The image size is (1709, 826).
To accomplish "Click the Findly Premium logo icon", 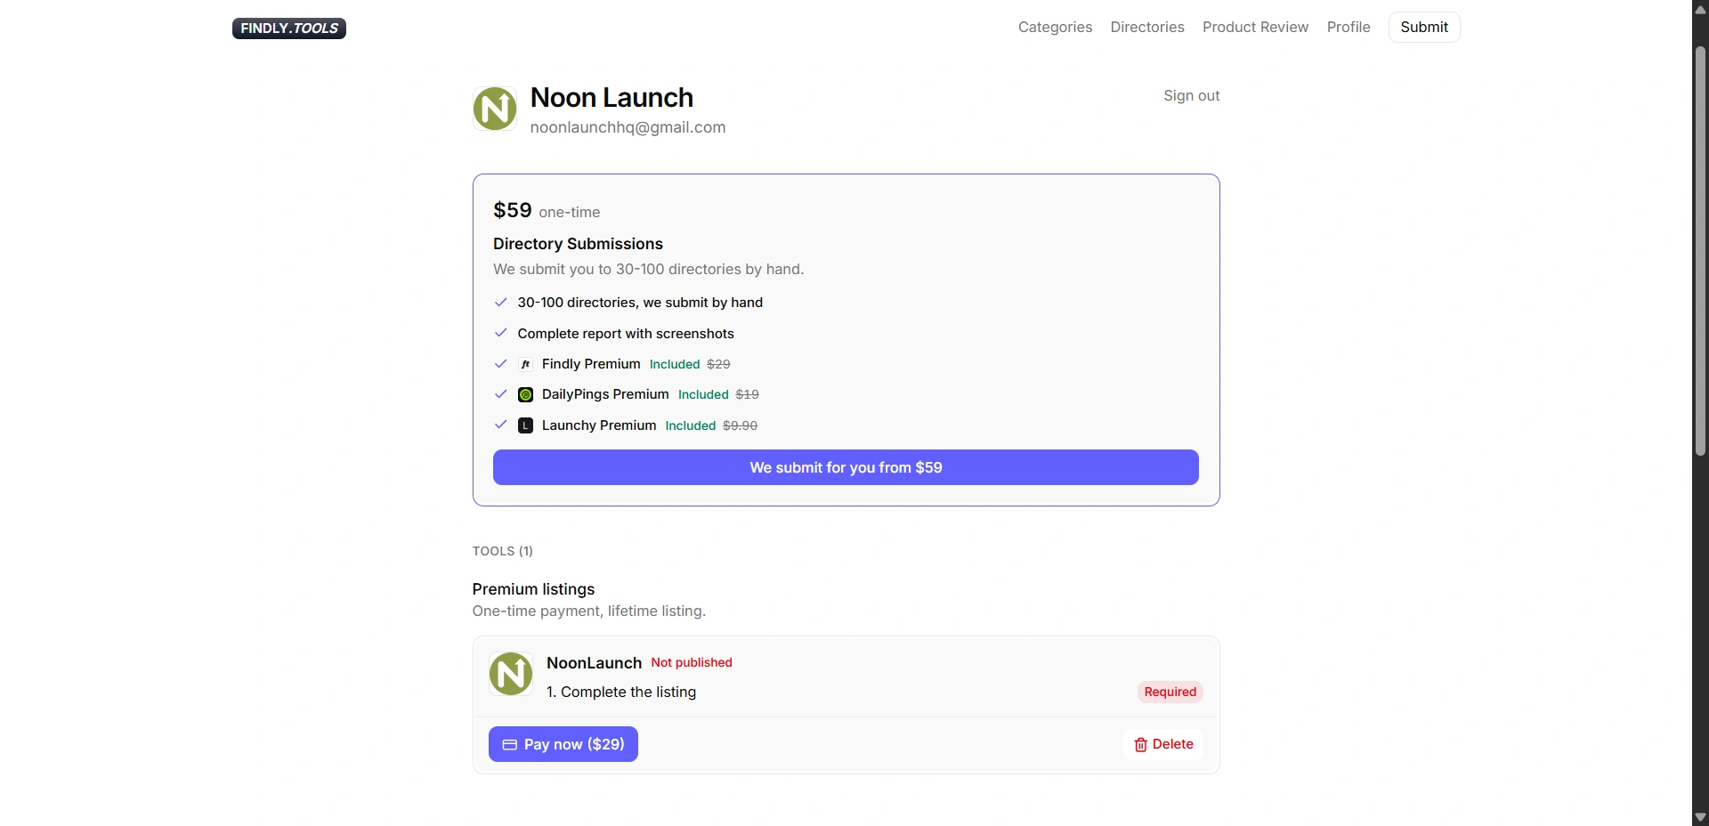I will click(x=525, y=364).
